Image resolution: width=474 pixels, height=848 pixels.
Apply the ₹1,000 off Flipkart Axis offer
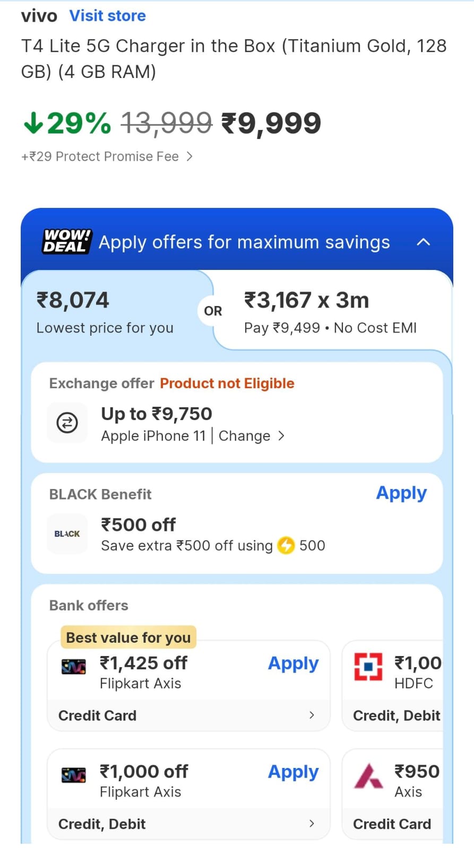pyautogui.click(x=293, y=772)
